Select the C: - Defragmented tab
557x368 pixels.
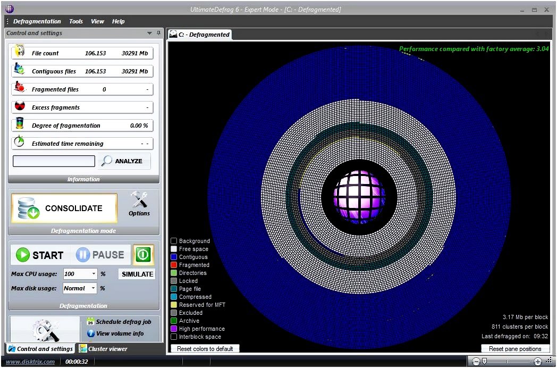tap(200, 35)
